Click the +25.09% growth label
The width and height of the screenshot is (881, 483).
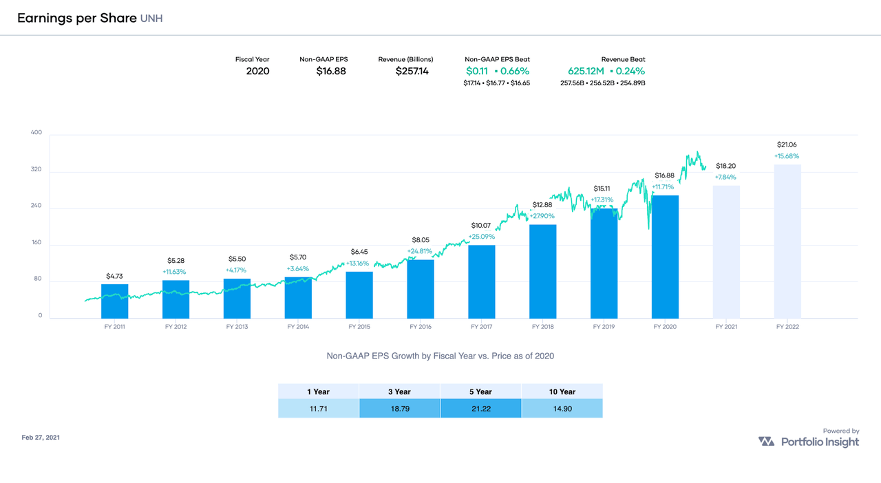[482, 237]
